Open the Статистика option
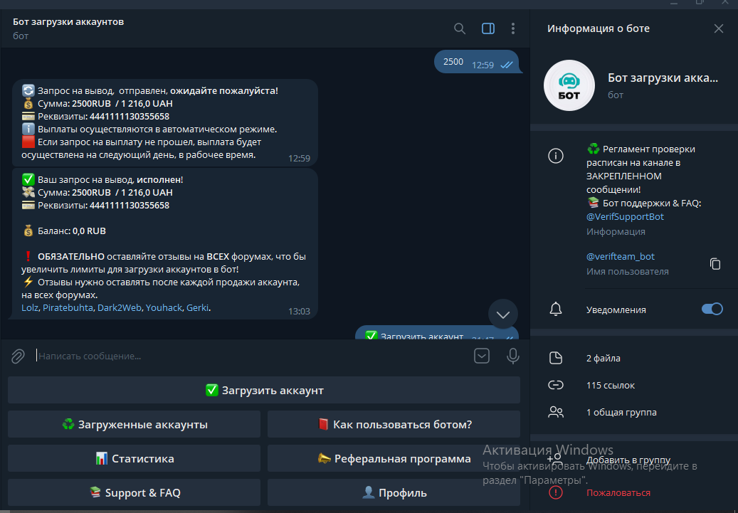Screen dimensions: 738x513 135,459
